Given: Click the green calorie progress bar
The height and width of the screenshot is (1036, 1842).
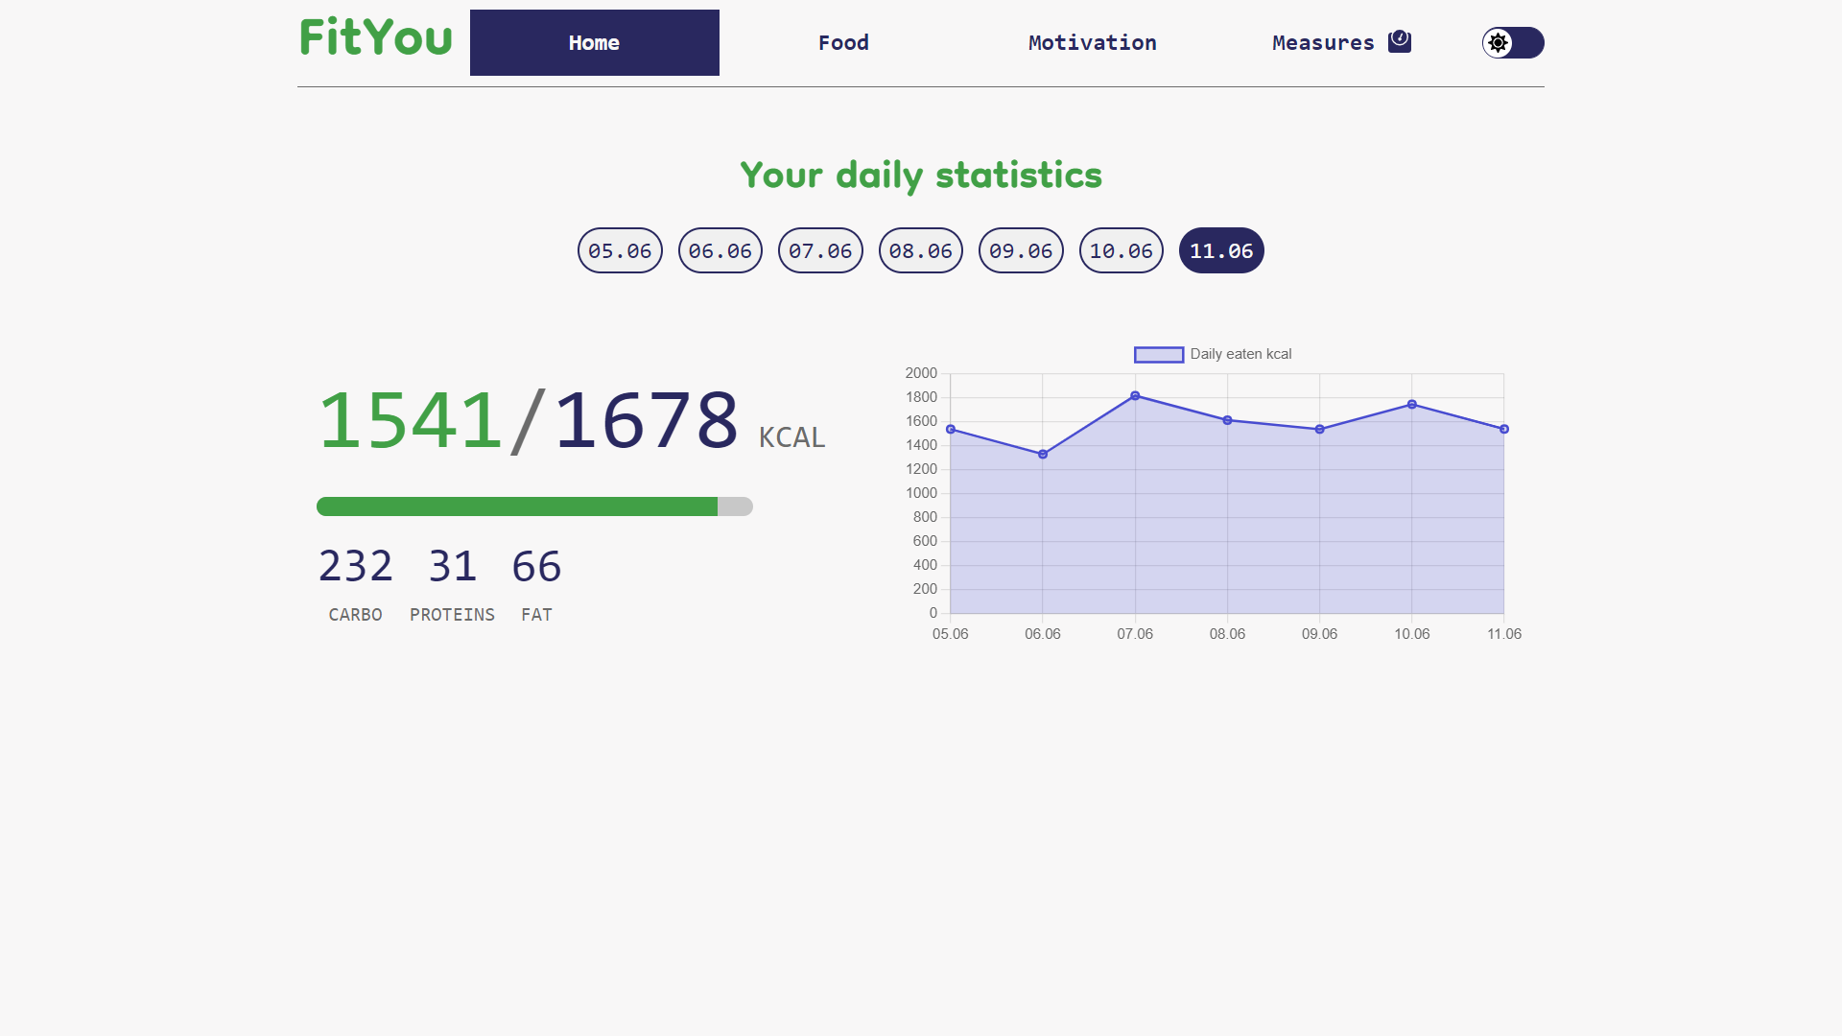Looking at the screenshot, I should 517,506.
